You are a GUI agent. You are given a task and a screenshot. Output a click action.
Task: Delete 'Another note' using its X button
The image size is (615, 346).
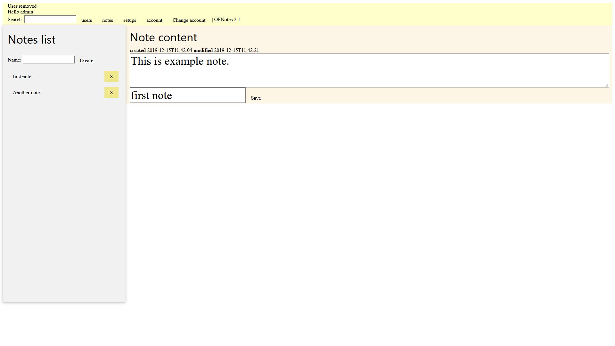(x=111, y=92)
